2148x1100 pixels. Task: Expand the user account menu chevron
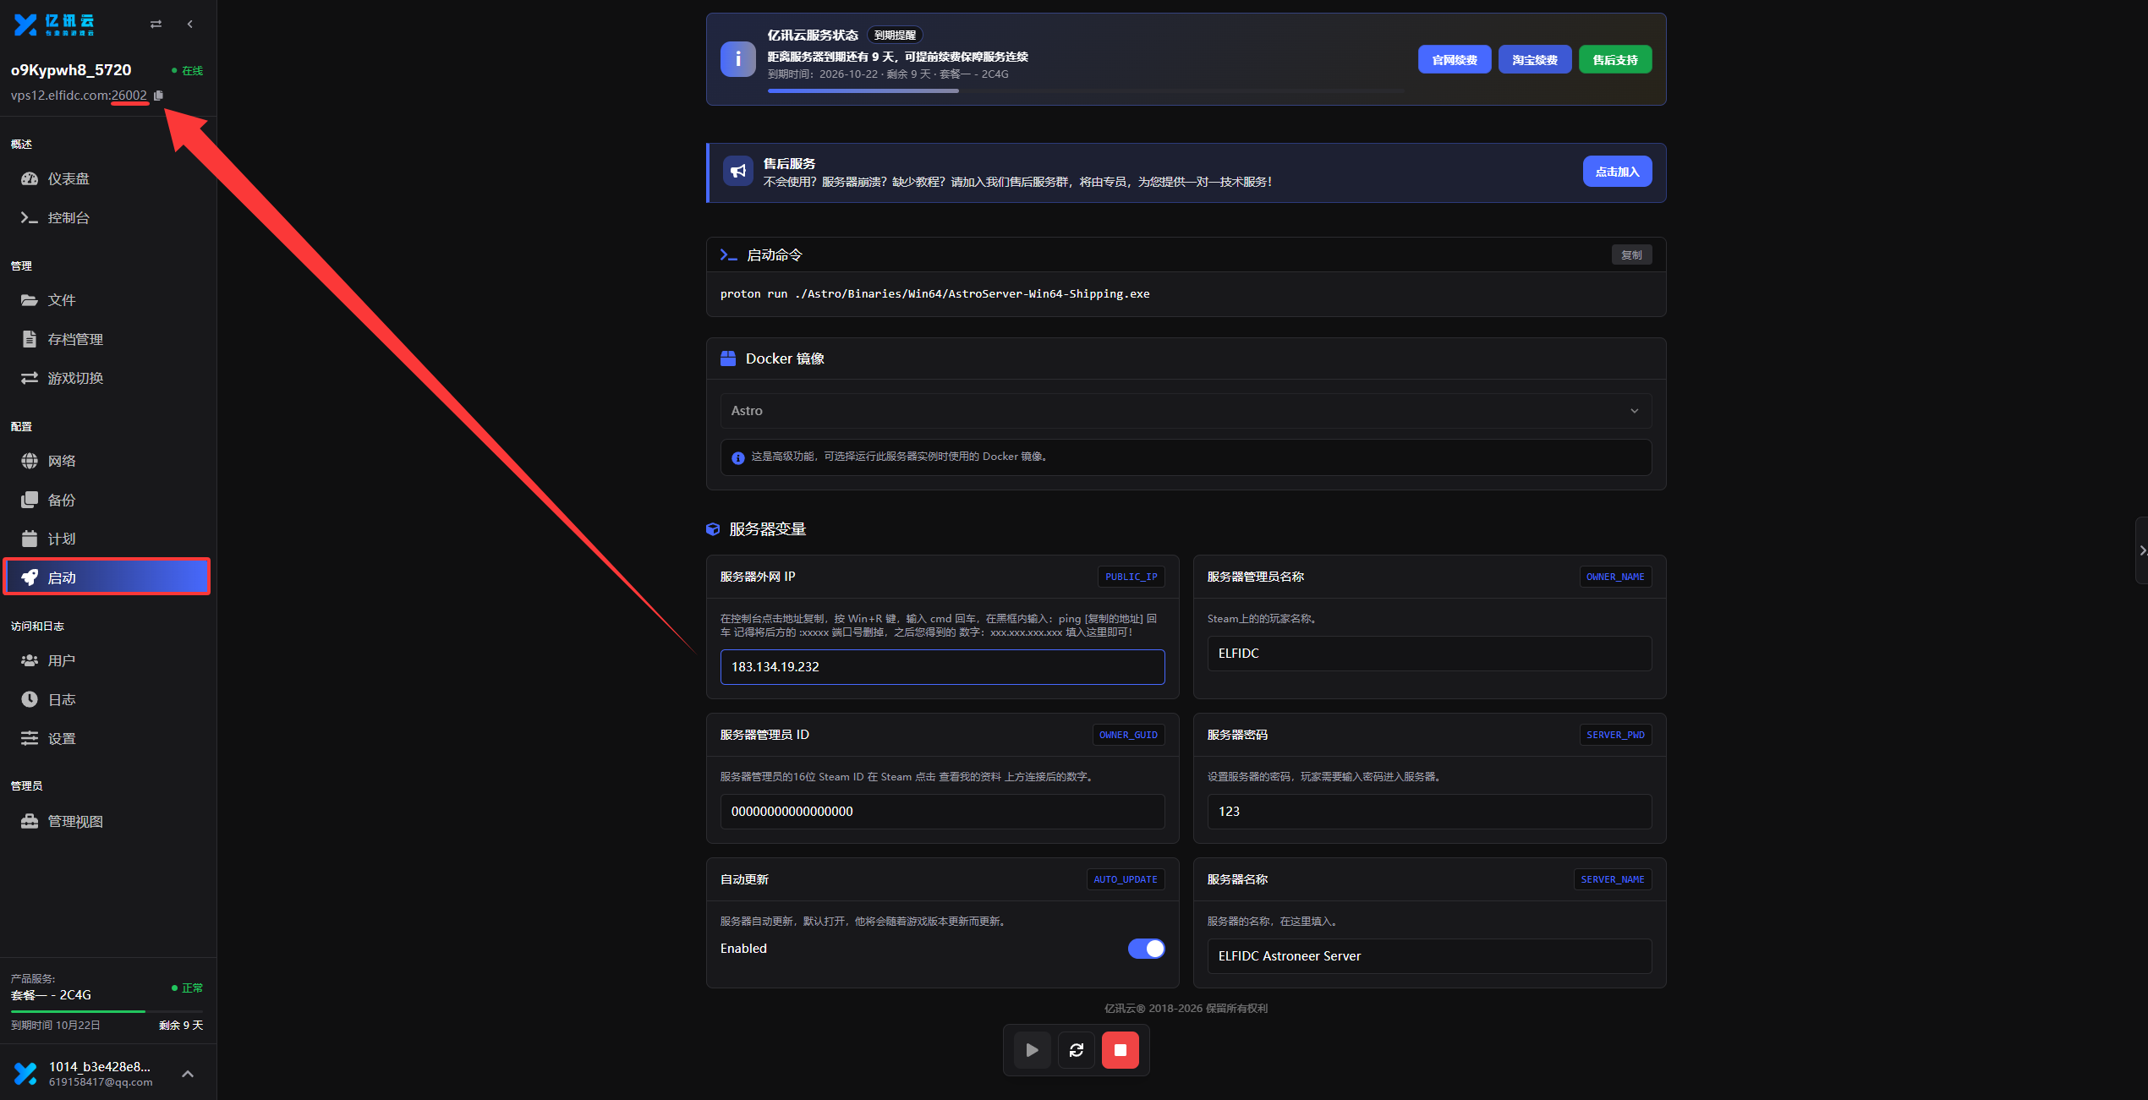[x=188, y=1074]
